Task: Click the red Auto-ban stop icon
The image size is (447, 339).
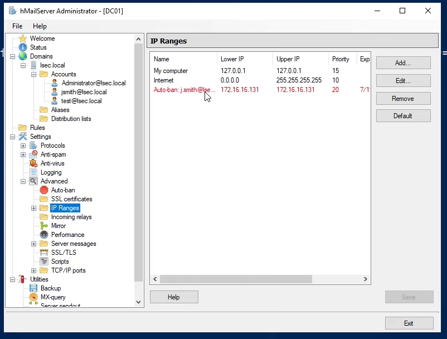Action: tap(44, 190)
